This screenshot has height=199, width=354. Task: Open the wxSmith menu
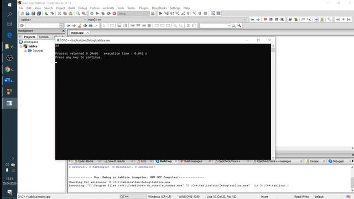click(108, 8)
